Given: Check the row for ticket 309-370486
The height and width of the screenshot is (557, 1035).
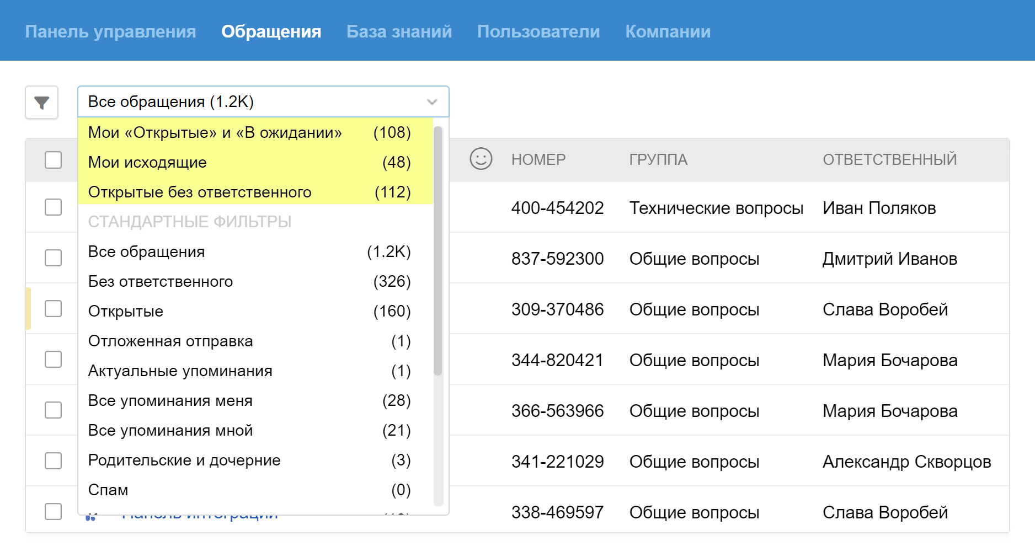Looking at the screenshot, I should [x=53, y=309].
